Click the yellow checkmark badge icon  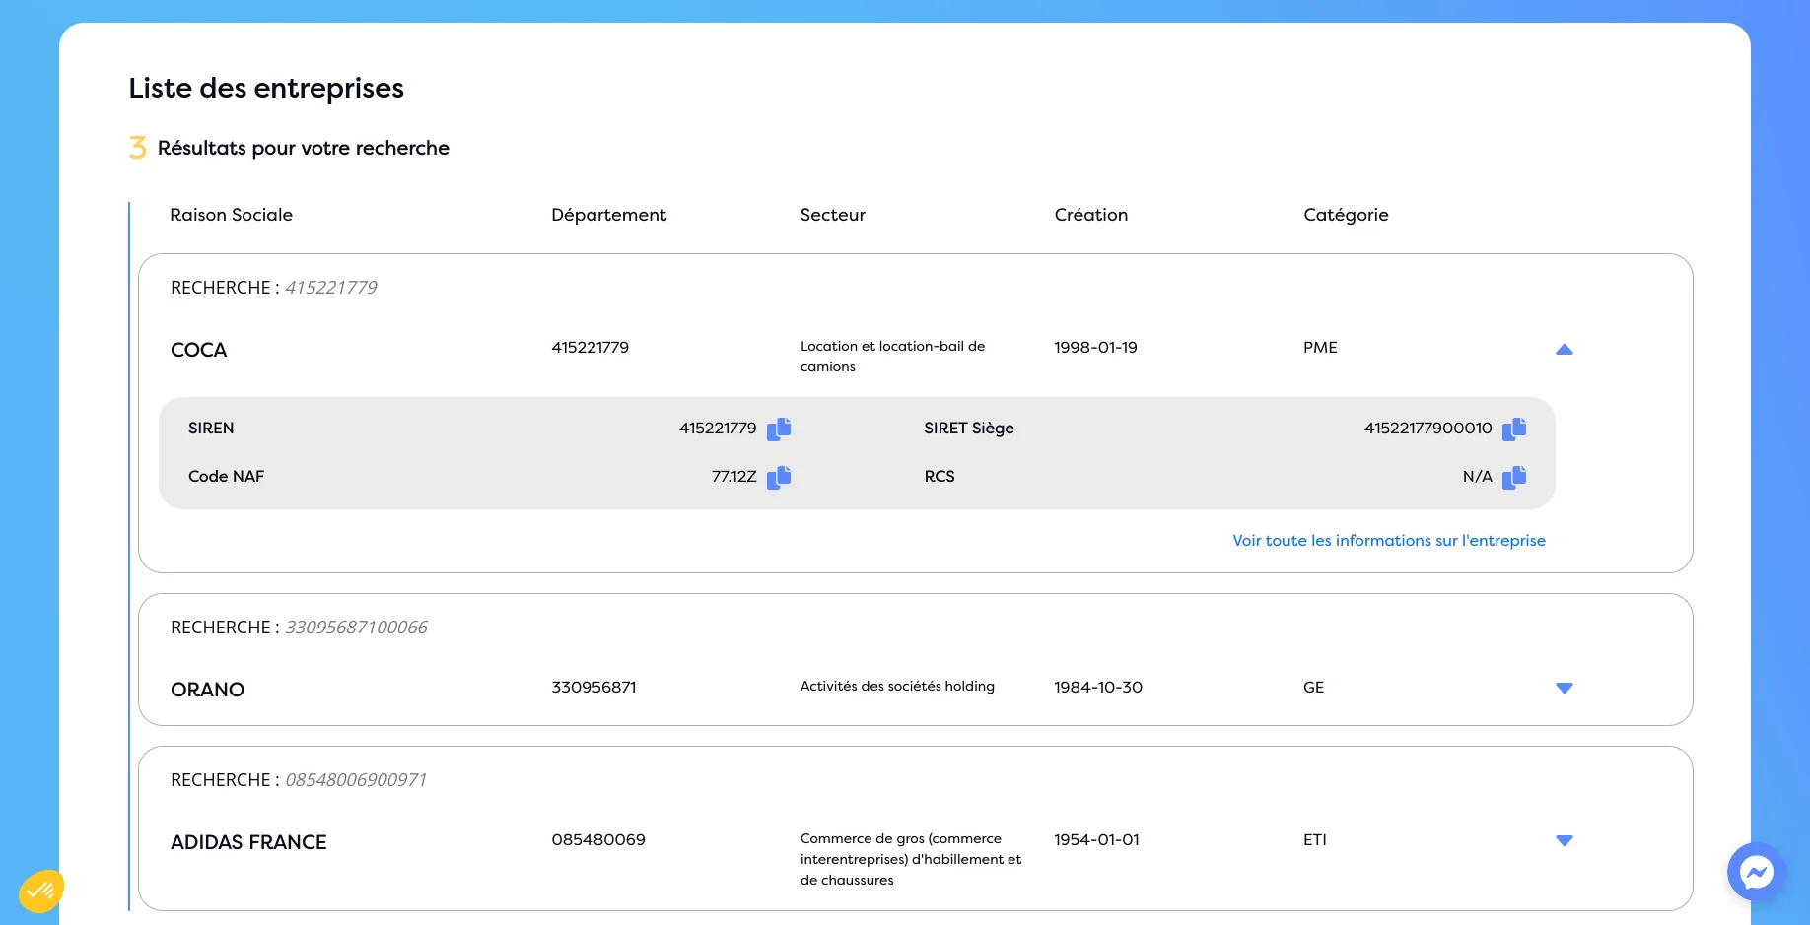click(x=40, y=892)
